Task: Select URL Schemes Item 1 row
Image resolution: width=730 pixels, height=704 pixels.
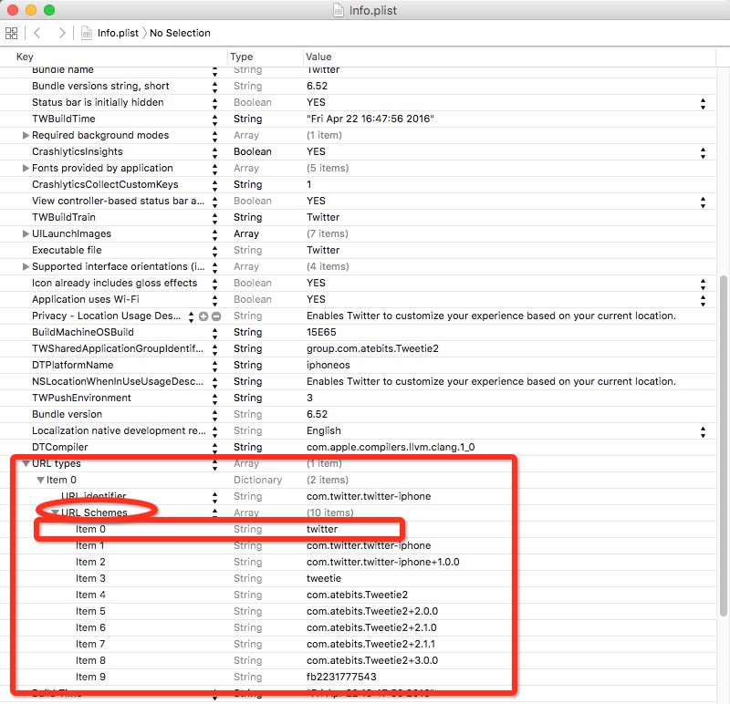Action: pos(358,546)
